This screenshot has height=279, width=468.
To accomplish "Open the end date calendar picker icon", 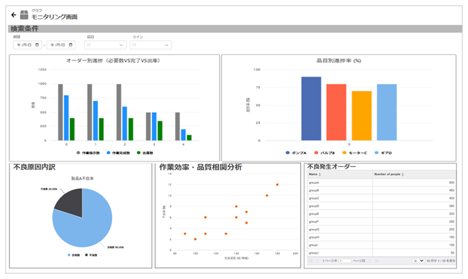I will tap(71, 45).
